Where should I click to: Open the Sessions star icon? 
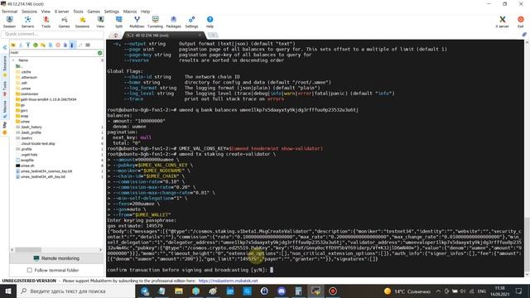[x=82, y=22]
